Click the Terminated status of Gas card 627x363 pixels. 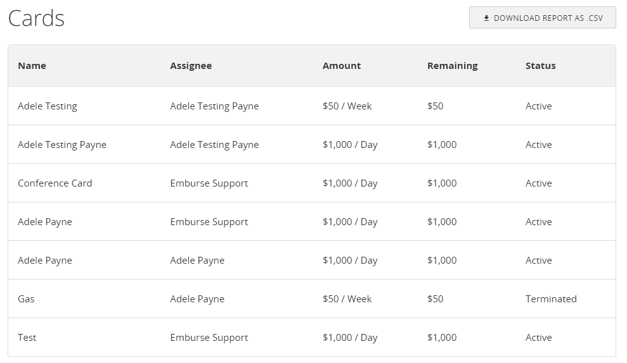point(551,298)
